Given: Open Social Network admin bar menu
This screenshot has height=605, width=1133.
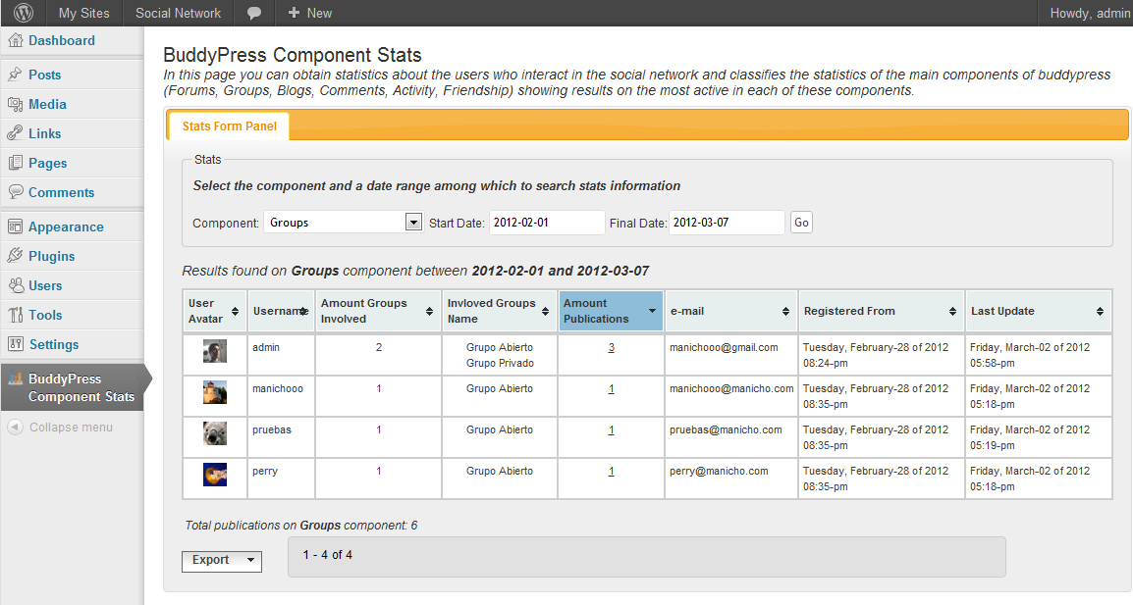Looking at the screenshot, I should (178, 13).
